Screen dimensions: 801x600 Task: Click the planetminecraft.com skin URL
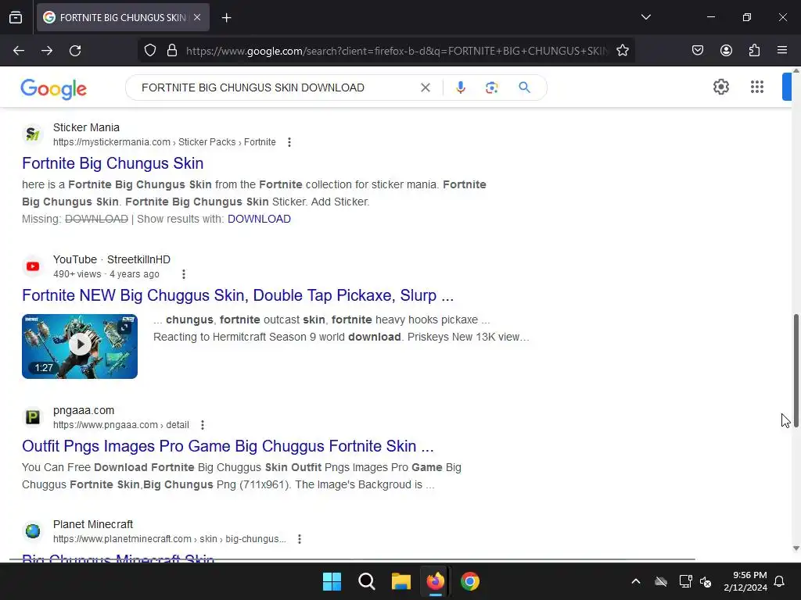tap(170, 539)
